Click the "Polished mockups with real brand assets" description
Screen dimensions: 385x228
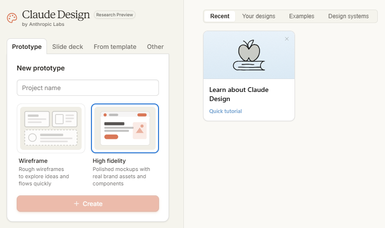(121, 176)
